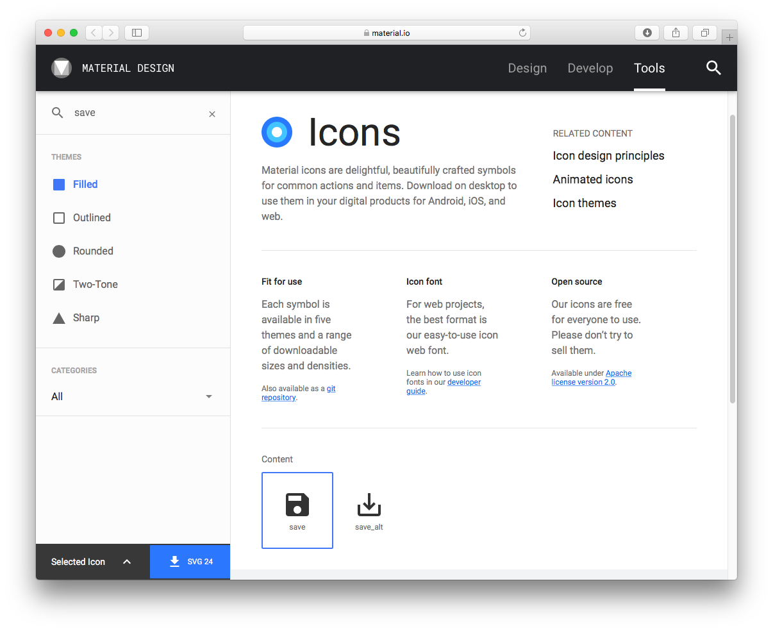Click the blue Icons page logo
Screen dimensions: 773x631
pos(277,132)
